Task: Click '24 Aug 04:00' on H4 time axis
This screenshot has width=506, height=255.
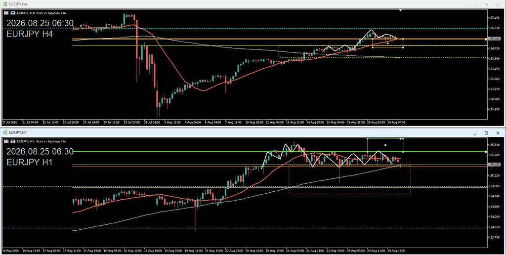Action: point(397,123)
